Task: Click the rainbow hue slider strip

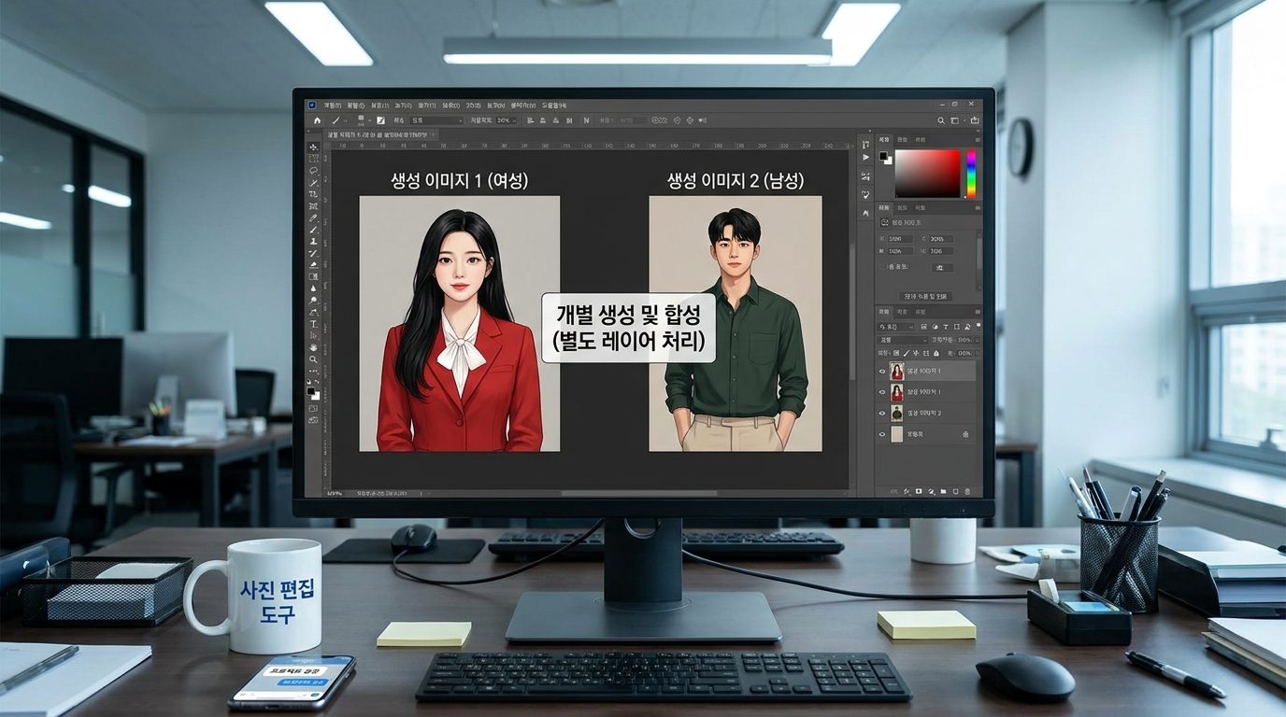Action: (971, 174)
